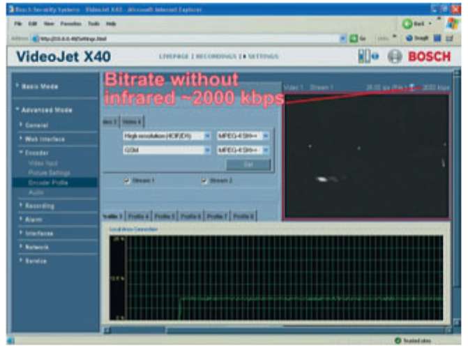Open the High resolution dropdown
The image size is (468, 352).
[167, 136]
